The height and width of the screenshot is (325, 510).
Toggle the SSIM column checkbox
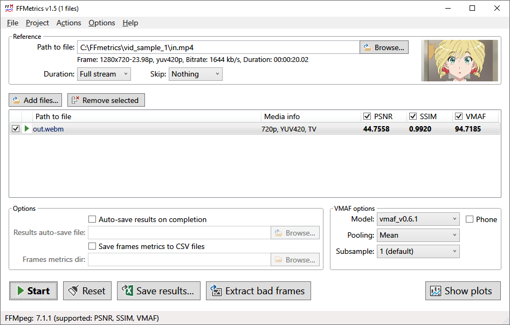pos(413,116)
